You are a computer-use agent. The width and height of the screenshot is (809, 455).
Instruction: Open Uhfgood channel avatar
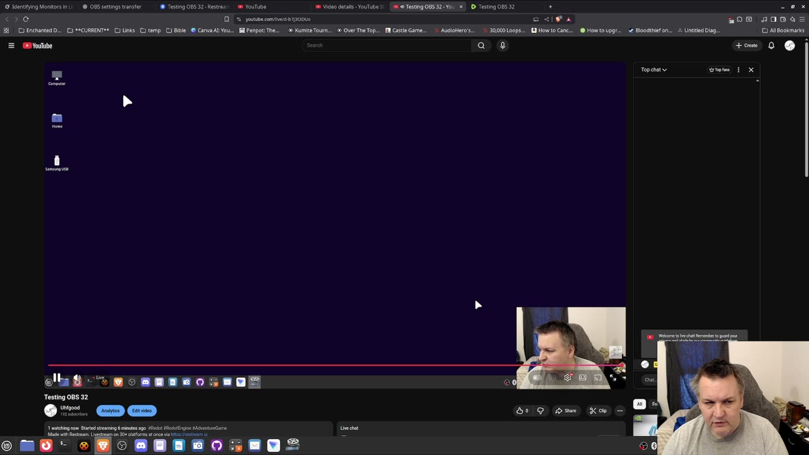pyautogui.click(x=51, y=411)
